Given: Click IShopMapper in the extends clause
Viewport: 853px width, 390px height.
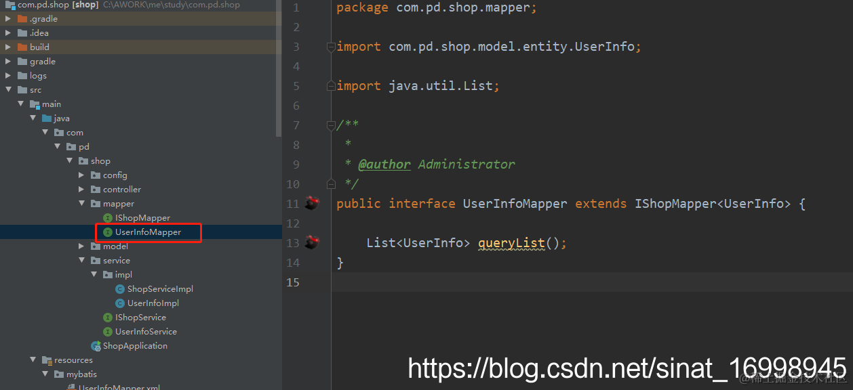Looking at the screenshot, I should coord(675,204).
